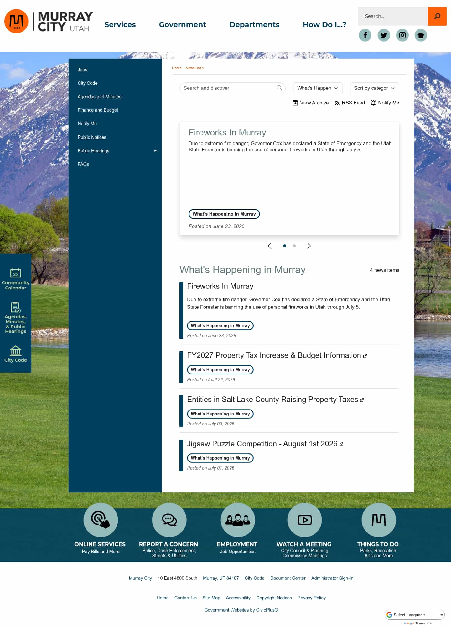Click external link icon beside Jigsaw Puzzle Competition

click(x=341, y=444)
